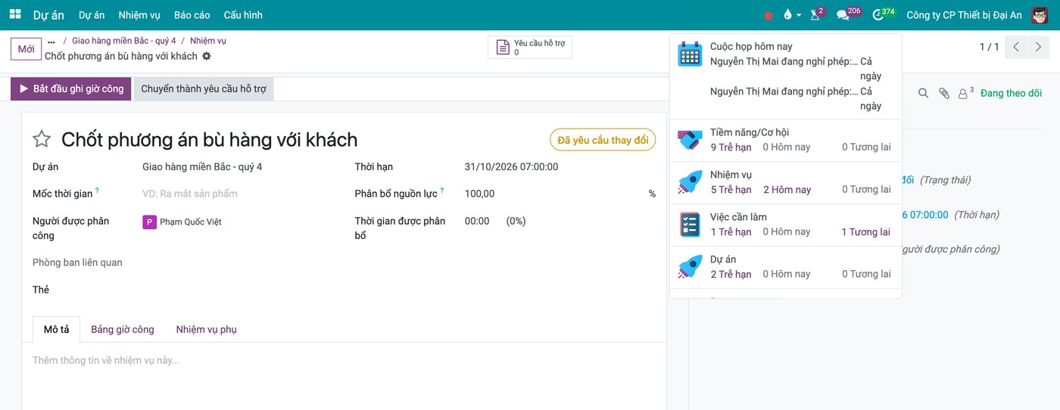
Task: Click the Thẻ tags field
Action: (239, 290)
